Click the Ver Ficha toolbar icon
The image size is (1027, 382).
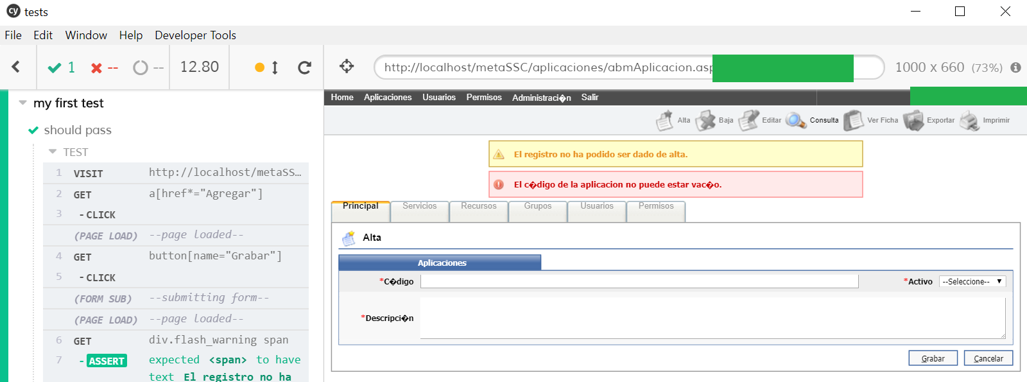click(x=854, y=120)
